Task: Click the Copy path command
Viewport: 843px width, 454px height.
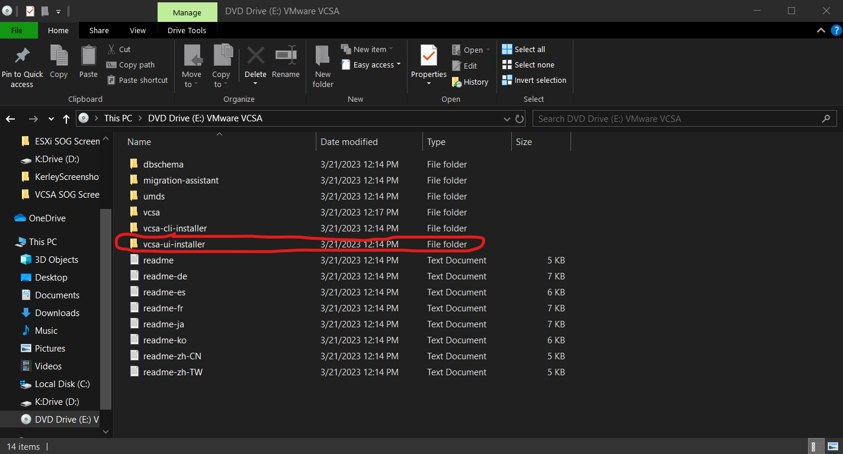Action: (x=130, y=65)
